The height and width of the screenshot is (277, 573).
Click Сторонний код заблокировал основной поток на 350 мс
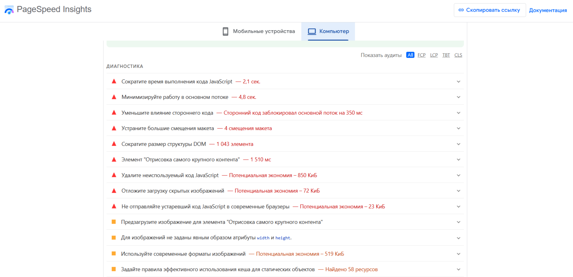point(293,113)
